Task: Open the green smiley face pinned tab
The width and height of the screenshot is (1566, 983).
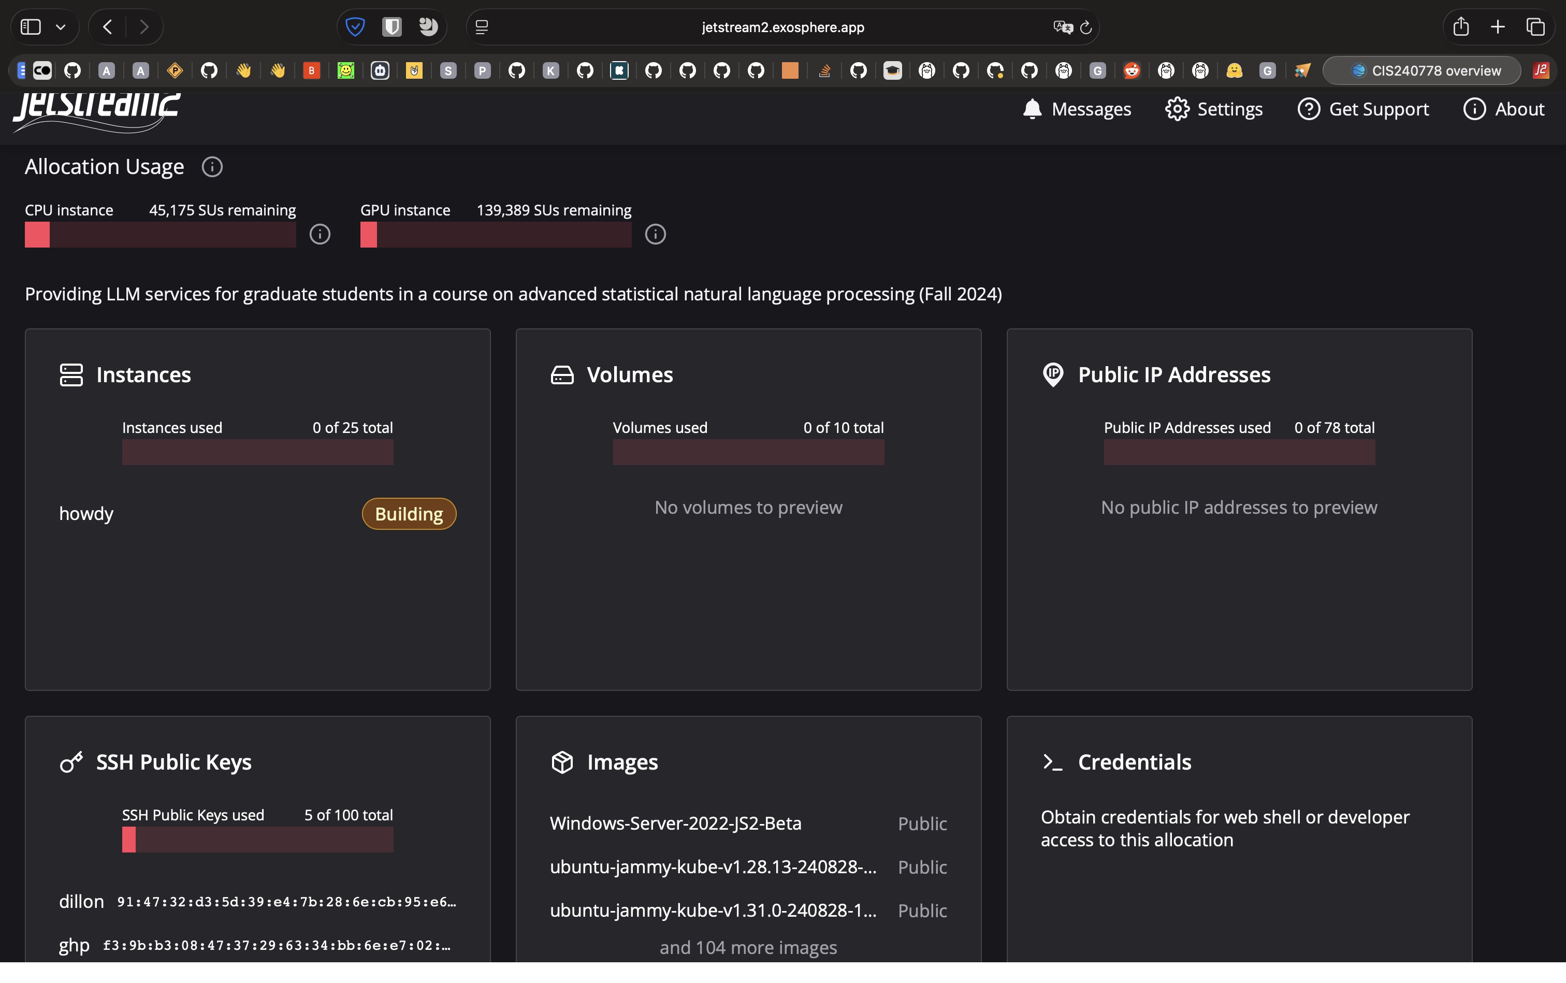Action: point(346,70)
